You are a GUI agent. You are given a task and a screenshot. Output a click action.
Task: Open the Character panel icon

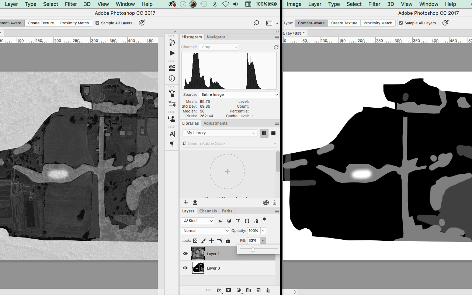click(x=172, y=134)
